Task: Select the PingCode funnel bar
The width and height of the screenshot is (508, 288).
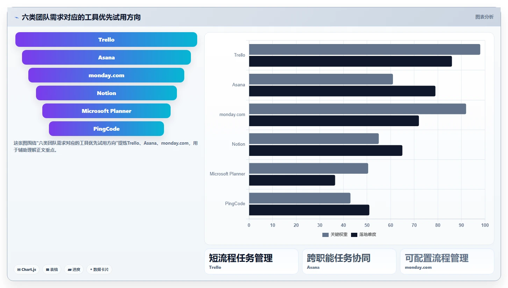Action: coord(106,129)
